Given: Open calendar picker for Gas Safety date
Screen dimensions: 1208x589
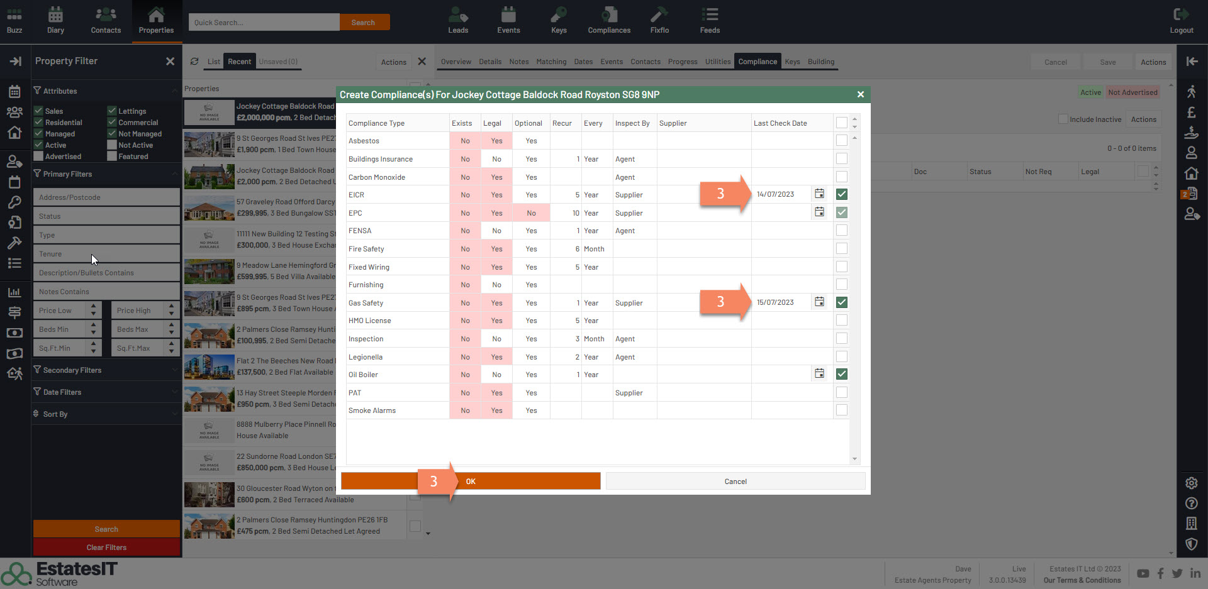Looking at the screenshot, I should coord(819,302).
